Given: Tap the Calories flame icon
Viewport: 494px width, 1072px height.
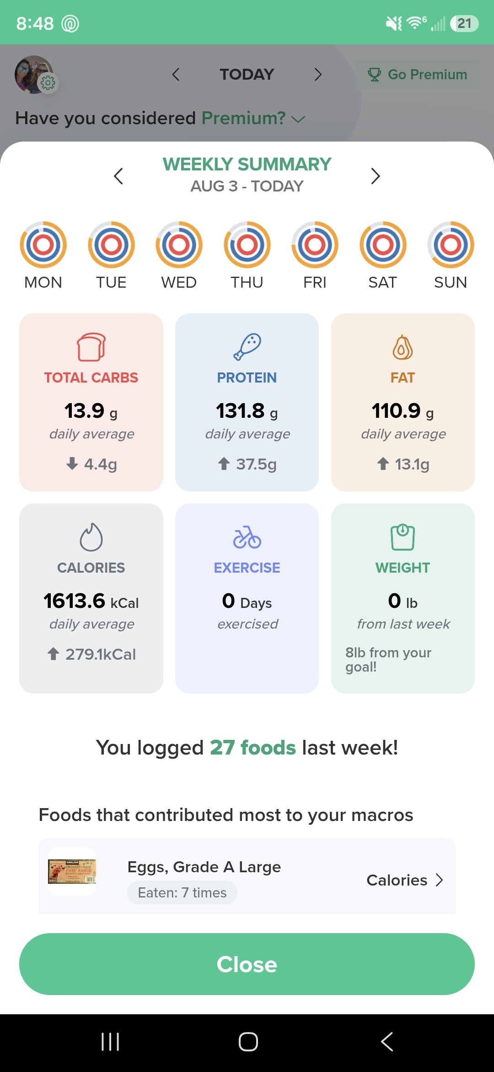Looking at the screenshot, I should coord(91,537).
